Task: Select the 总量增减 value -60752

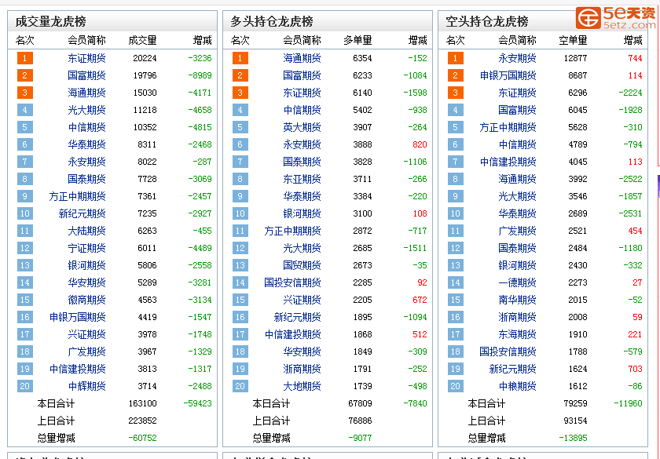Action: 142,438
